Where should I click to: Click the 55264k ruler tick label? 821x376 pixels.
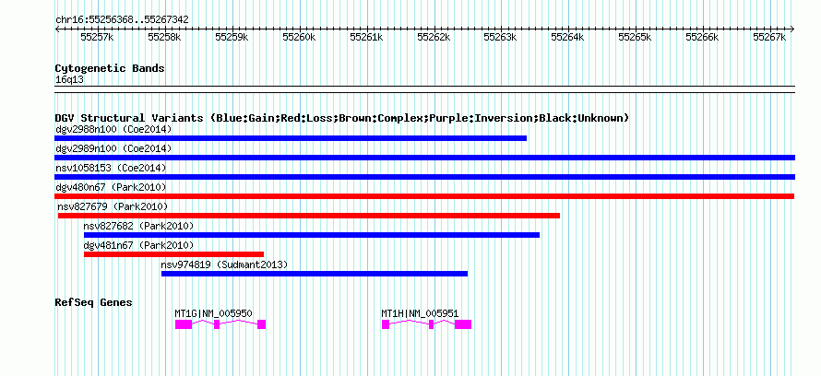pos(567,37)
